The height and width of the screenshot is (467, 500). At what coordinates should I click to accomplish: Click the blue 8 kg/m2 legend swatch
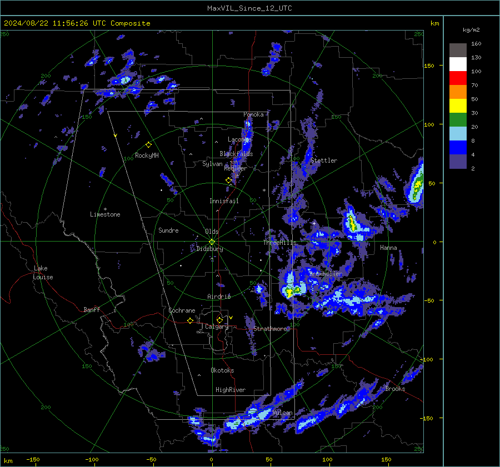point(458,148)
